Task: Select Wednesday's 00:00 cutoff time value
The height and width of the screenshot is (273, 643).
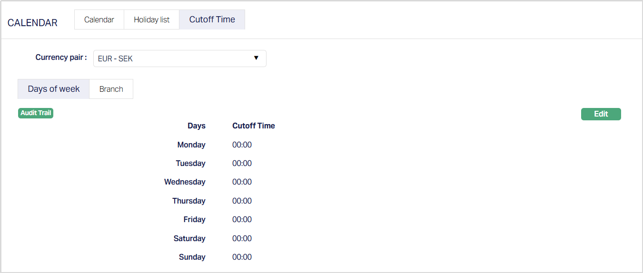Action: click(242, 182)
